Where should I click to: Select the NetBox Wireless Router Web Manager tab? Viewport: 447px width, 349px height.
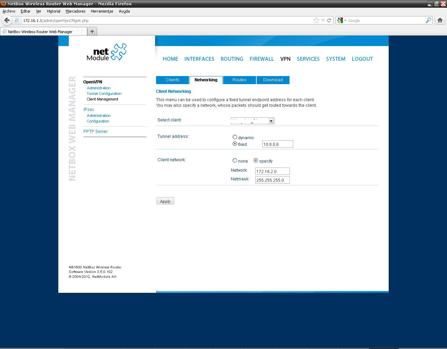point(44,31)
